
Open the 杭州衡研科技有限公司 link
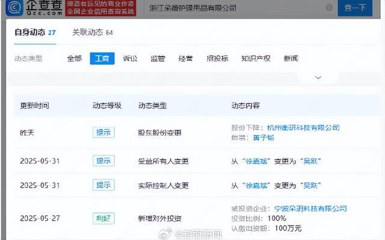pos(303,128)
